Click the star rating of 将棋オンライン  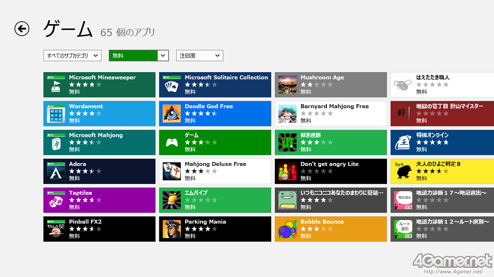433,142
